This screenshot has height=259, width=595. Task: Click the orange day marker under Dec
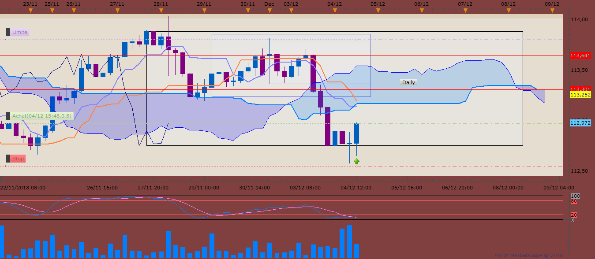[269, 11]
